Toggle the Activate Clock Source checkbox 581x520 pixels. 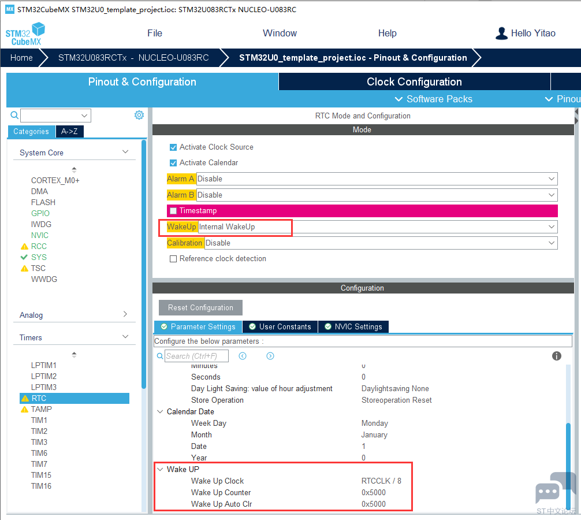click(173, 147)
